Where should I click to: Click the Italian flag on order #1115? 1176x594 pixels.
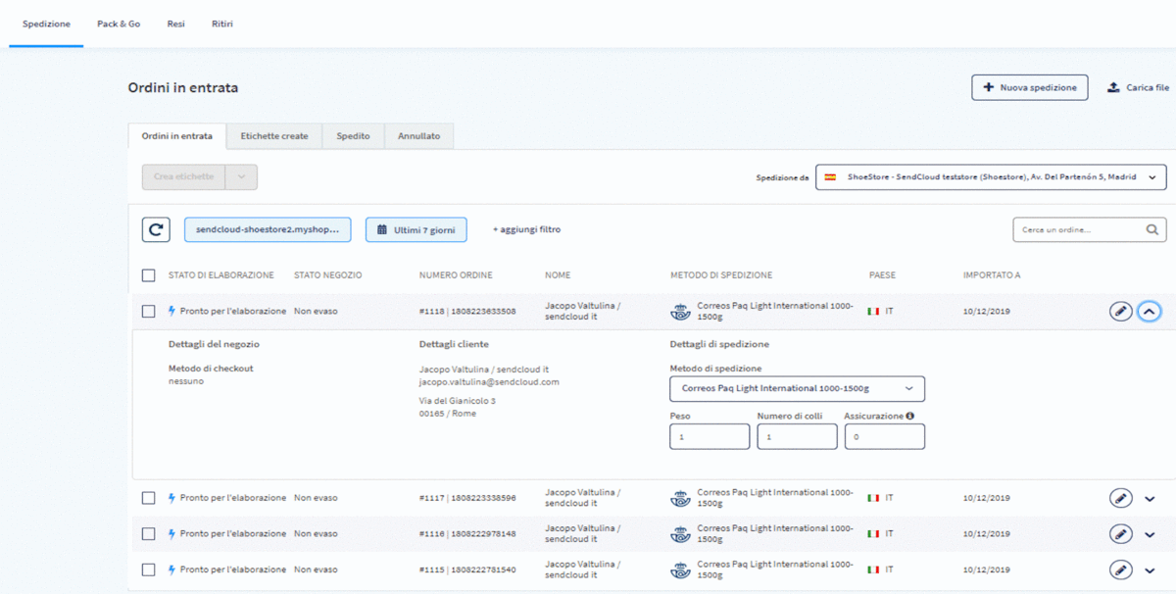tap(873, 569)
